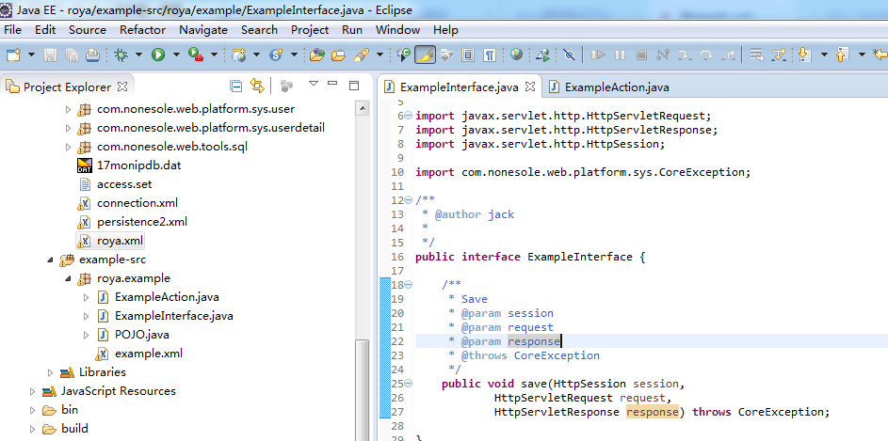Open dropdown next to green Run icon
This screenshot has height=441, width=888.
[176, 55]
